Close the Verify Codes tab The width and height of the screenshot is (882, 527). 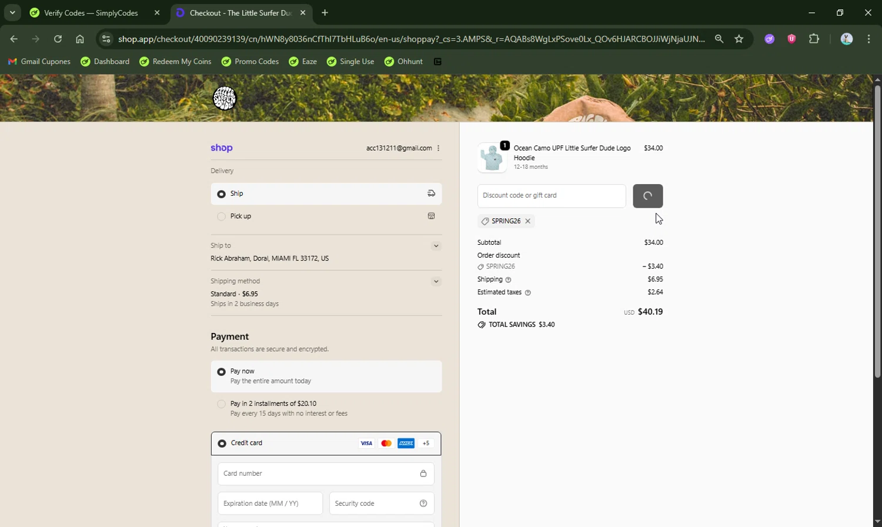157,12
